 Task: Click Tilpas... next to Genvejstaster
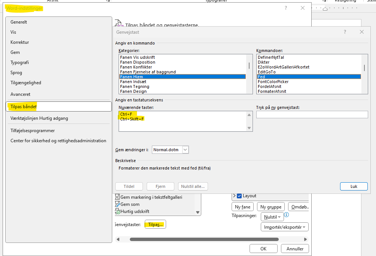155,225
